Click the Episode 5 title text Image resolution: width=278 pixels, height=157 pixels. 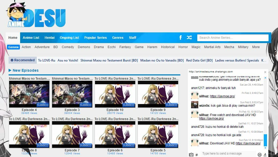[x=158, y=150]
